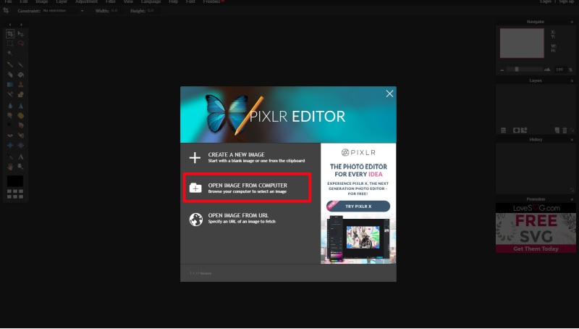579x329 pixels.
Task: Select the red Lasso tool
Action: tap(21, 43)
